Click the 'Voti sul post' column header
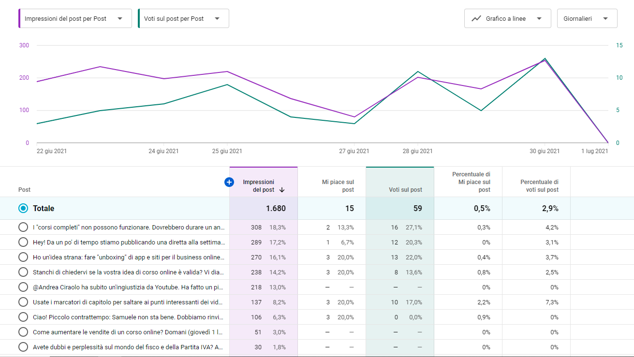Screen dimensions: 634x357 click(x=405, y=190)
